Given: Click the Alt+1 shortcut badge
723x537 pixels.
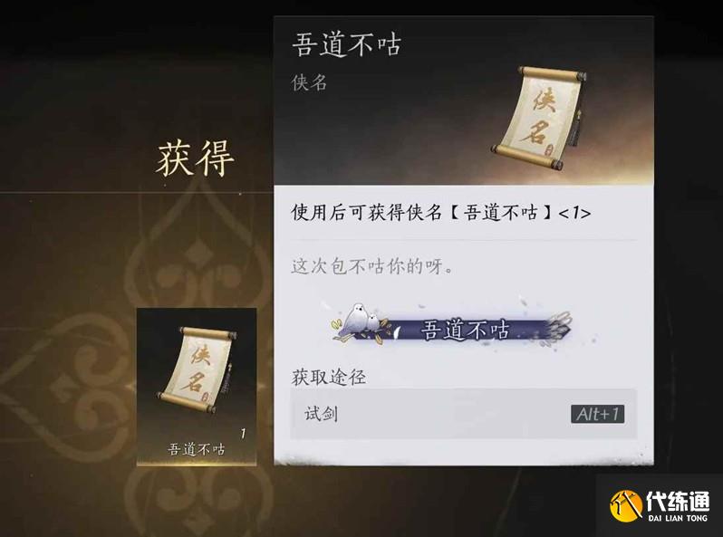Looking at the screenshot, I should click(598, 414).
